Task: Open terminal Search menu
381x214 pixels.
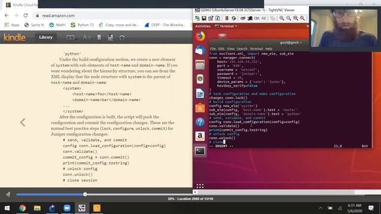Action: [x=242, y=49]
